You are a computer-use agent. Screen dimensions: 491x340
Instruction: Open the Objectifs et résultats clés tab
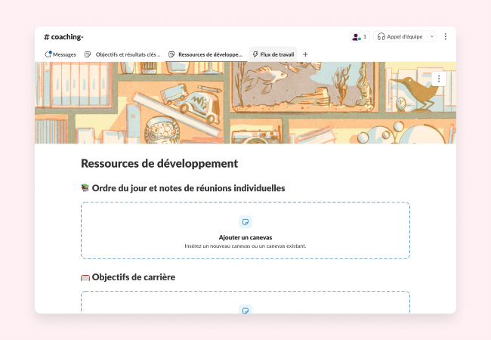point(122,54)
